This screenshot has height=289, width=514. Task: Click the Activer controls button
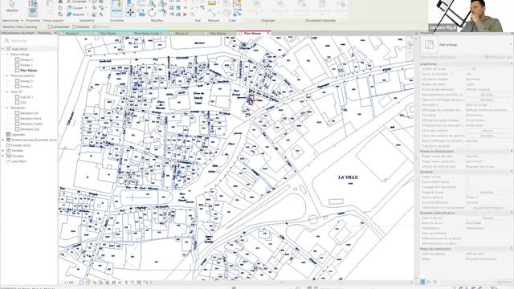point(116,7)
